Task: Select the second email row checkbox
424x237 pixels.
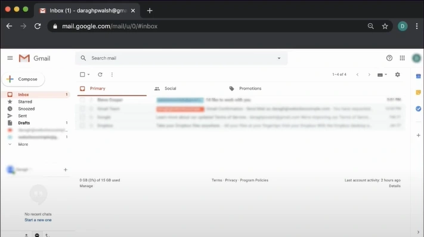Action: tap(82, 109)
